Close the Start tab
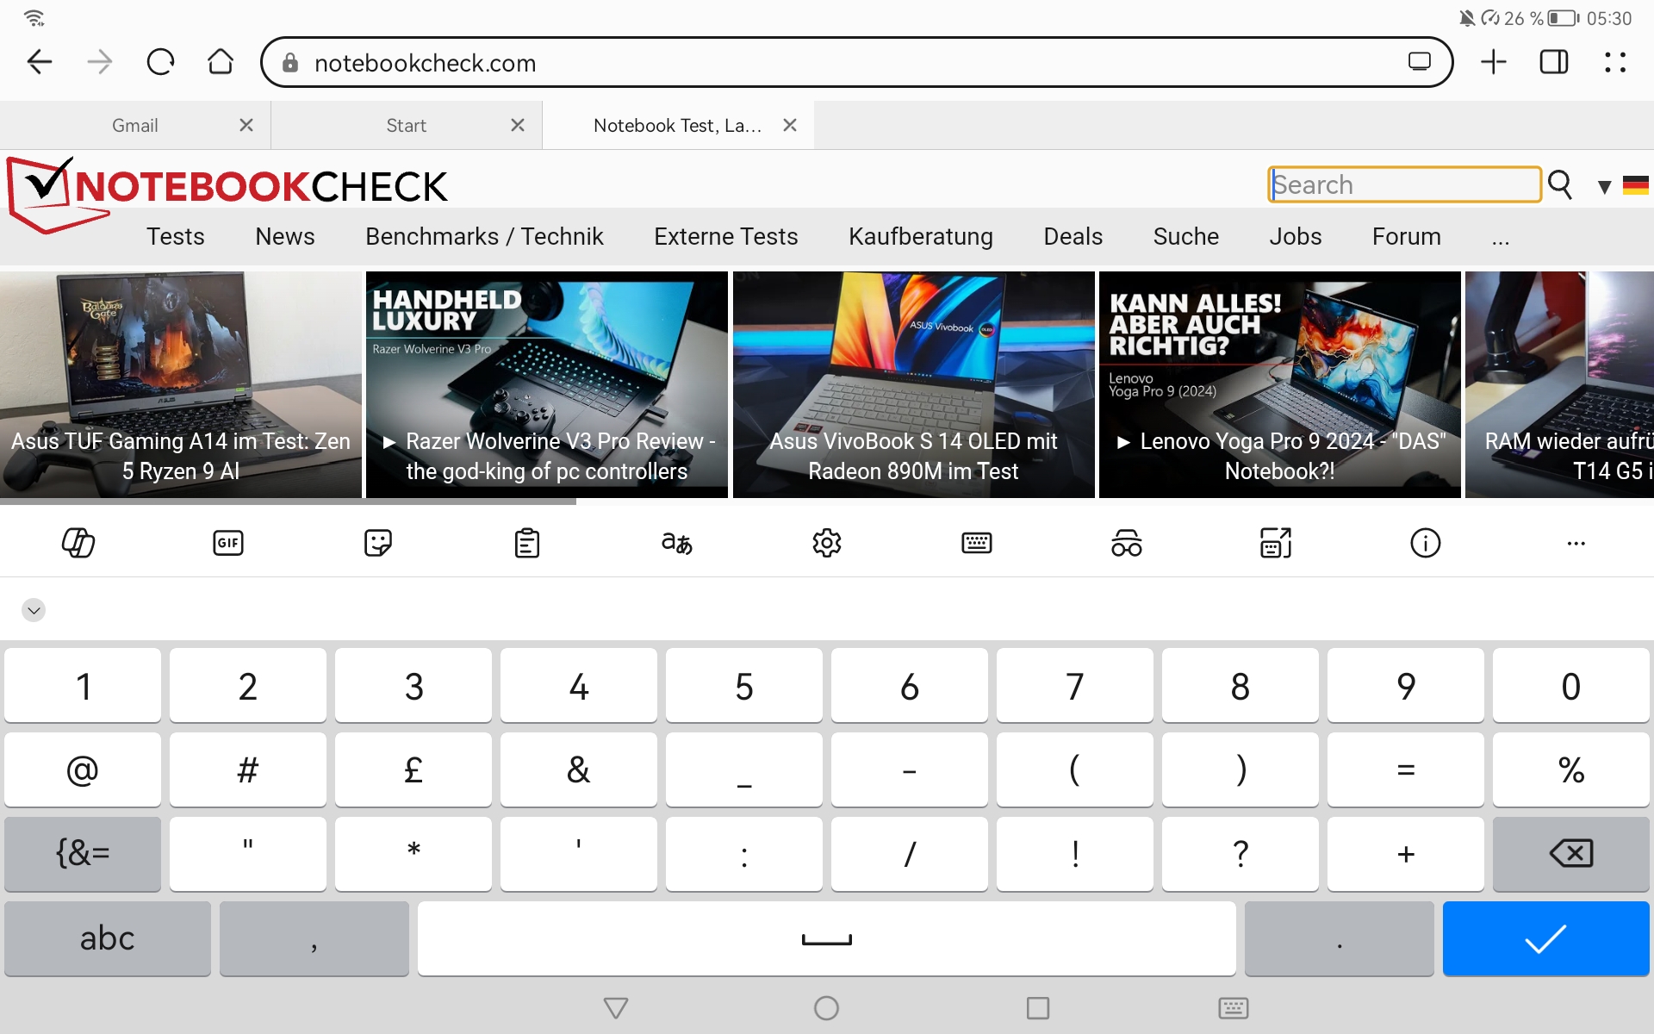 point(518,125)
